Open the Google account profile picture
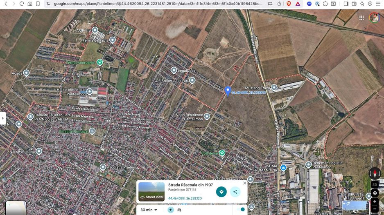 coord(374,18)
